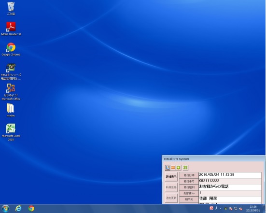Screen dimensions: 266x213
Task: Click the Show desktop strip at taskbar end
Action: point(264,209)
